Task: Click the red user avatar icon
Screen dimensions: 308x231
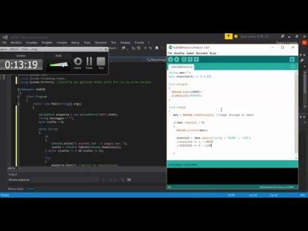Action: 304,43
